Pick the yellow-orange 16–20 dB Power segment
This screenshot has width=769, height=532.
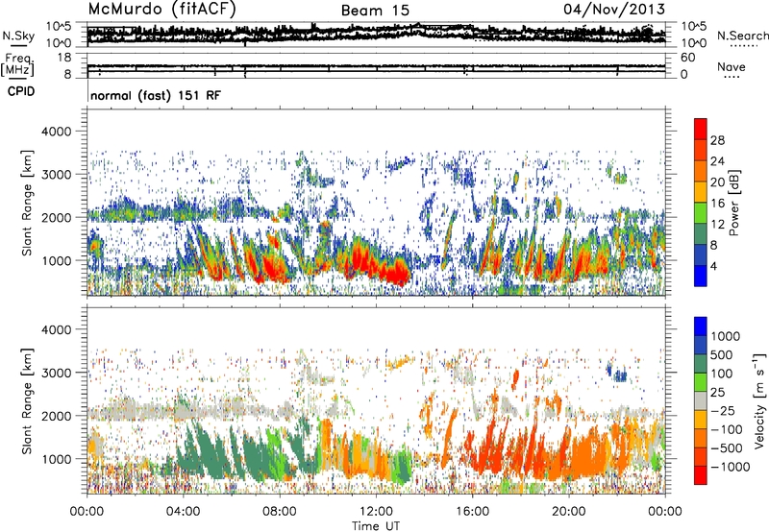(701, 192)
